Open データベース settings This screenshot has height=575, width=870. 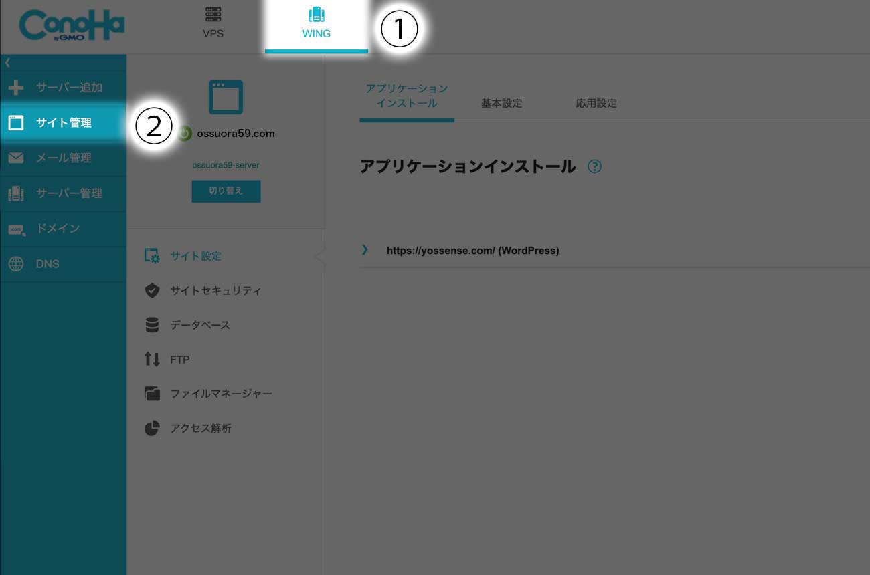click(x=200, y=325)
